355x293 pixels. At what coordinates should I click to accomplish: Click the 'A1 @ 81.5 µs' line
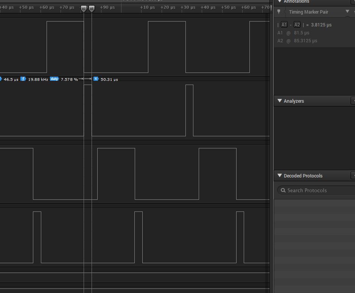point(293,33)
